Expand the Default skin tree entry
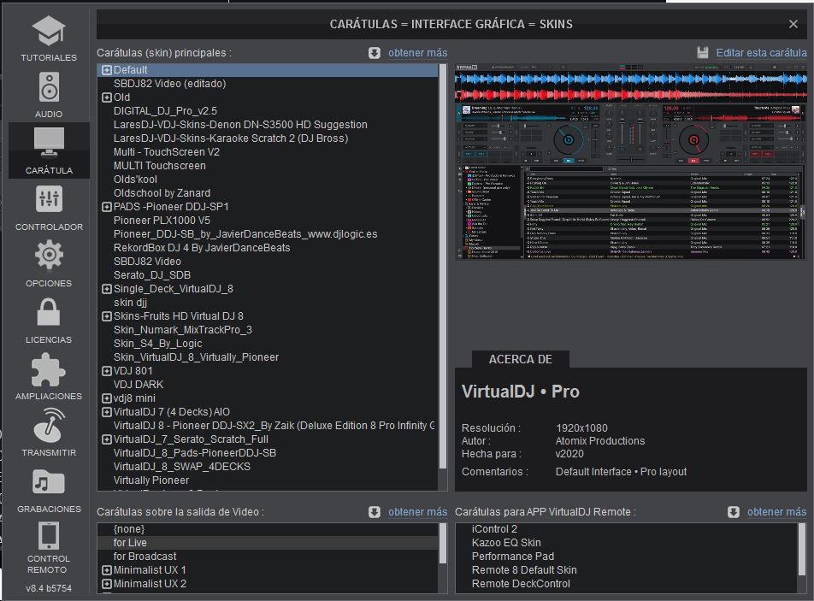 (107, 70)
